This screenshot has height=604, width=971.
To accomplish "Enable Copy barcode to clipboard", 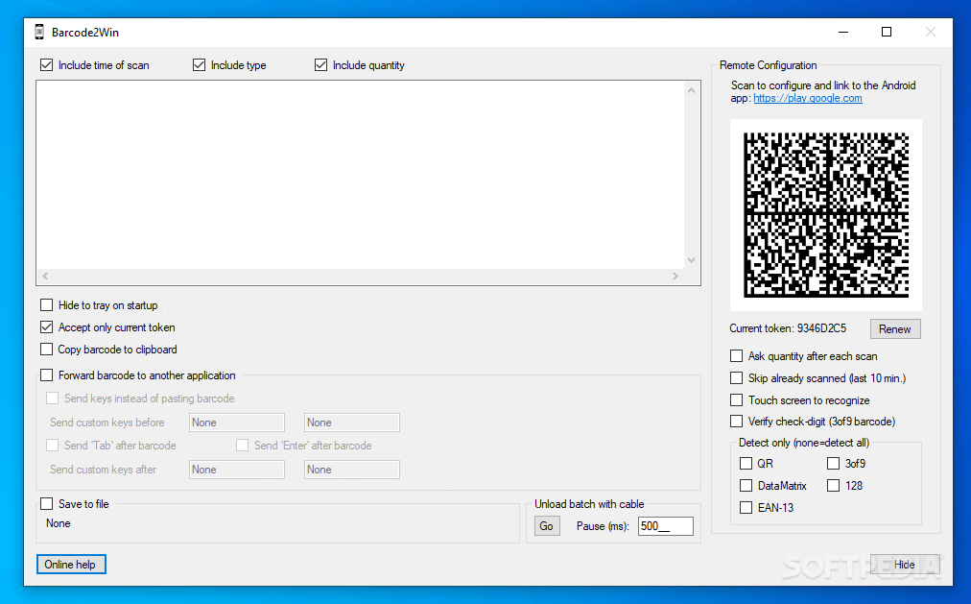I will click(x=46, y=349).
